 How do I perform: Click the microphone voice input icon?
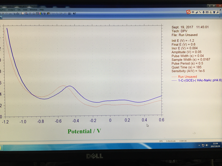(x=204, y=12)
